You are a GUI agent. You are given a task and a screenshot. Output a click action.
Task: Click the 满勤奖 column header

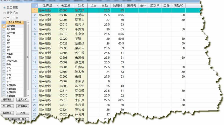click(x=178, y=6)
